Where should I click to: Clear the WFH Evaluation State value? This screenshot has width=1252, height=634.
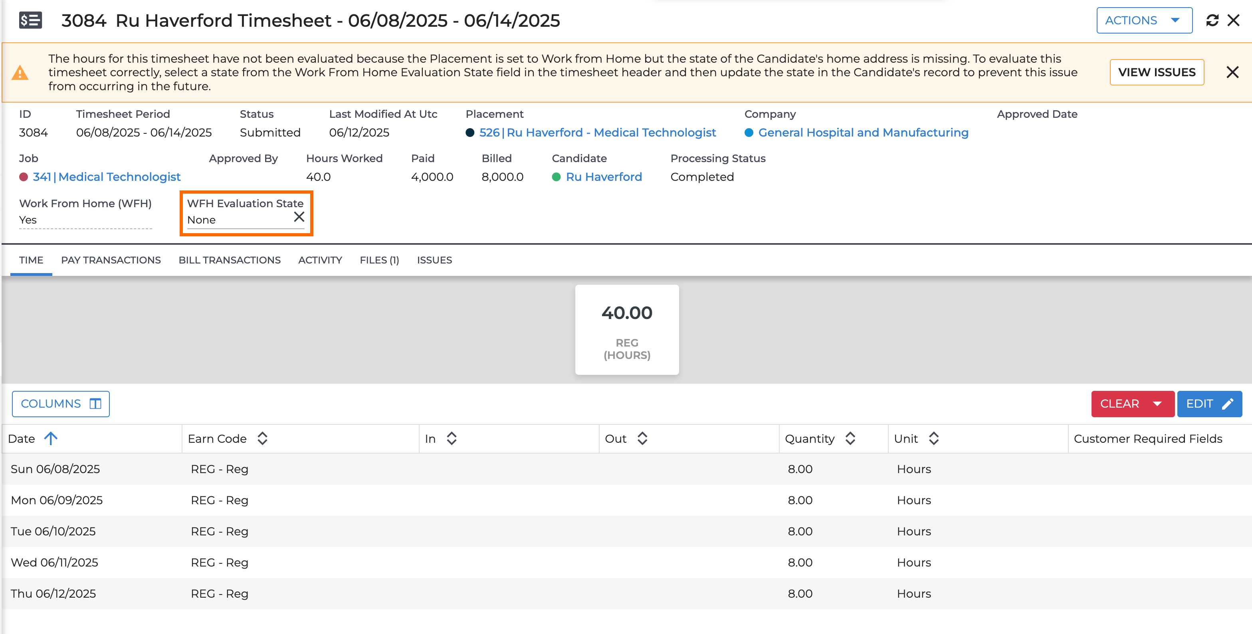click(299, 217)
